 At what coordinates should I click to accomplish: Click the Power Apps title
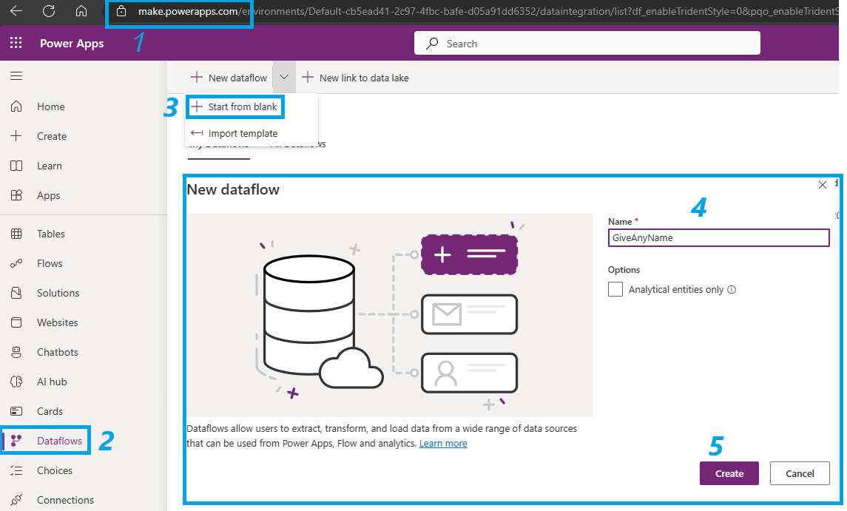pos(72,44)
